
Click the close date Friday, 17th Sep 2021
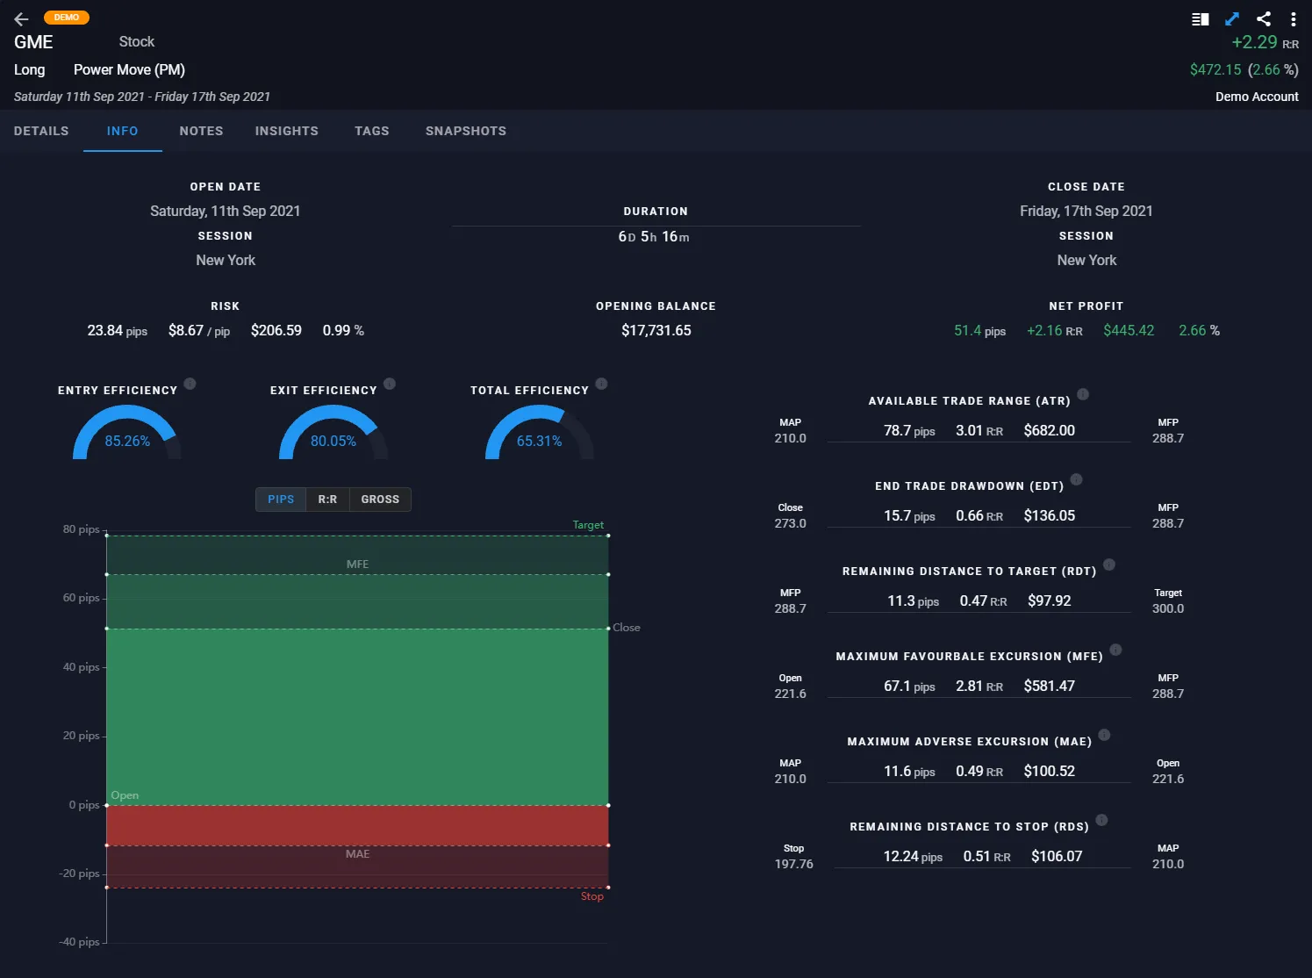pyautogui.click(x=1086, y=211)
